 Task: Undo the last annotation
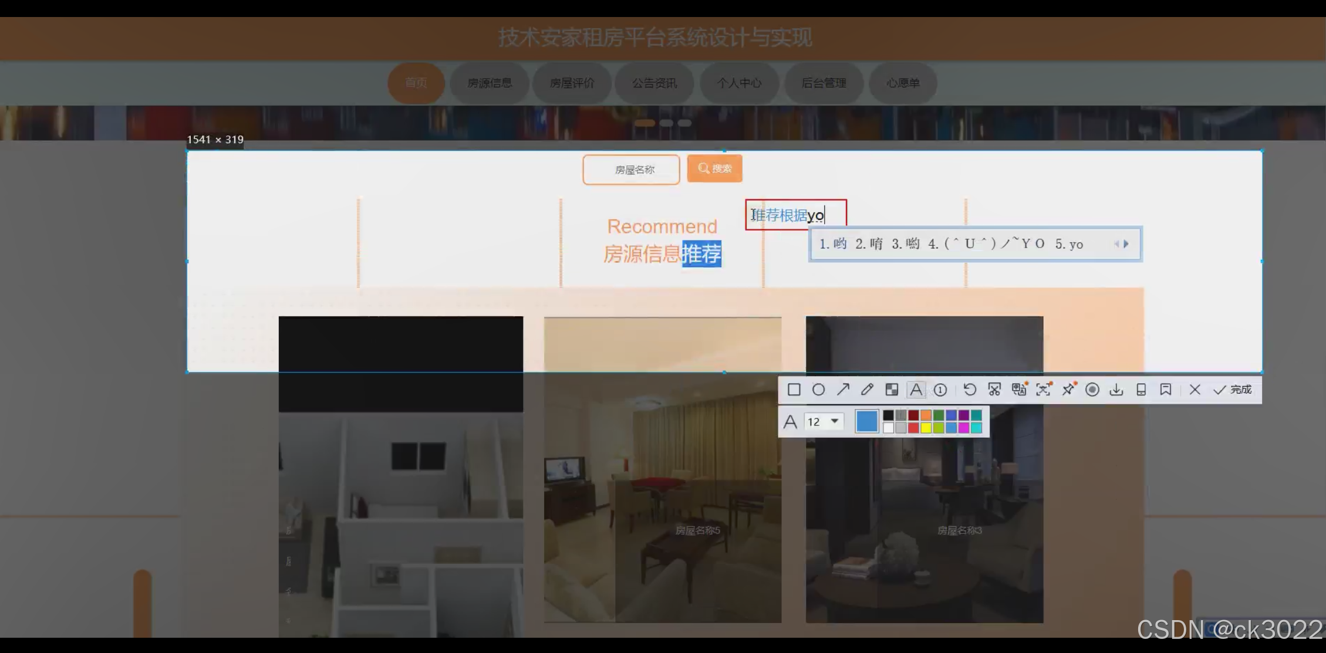[x=970, y=390]
